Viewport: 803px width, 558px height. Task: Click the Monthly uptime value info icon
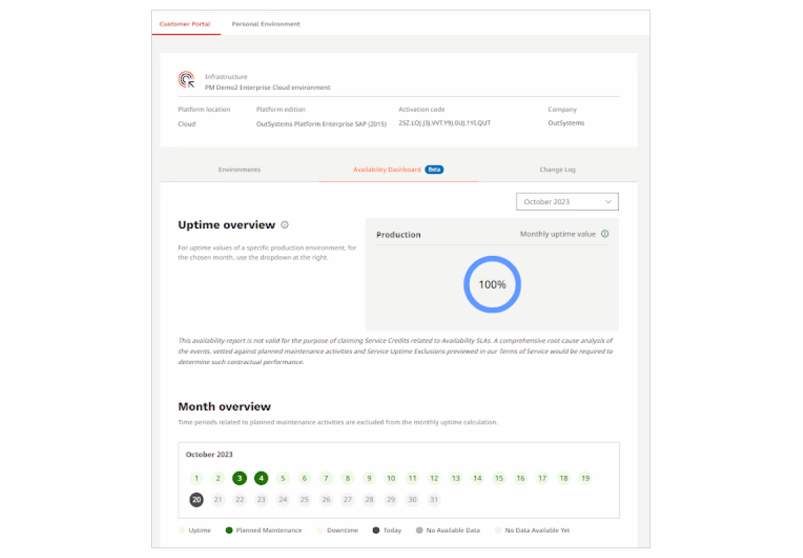pos(604,234)
